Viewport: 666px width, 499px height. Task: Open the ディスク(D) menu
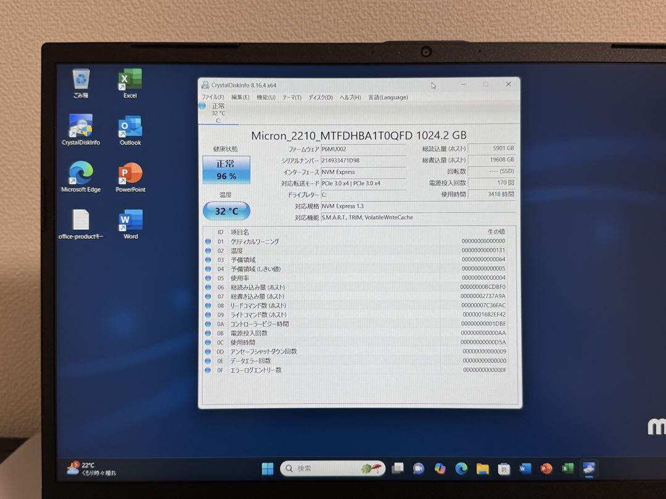pos(321,97)
